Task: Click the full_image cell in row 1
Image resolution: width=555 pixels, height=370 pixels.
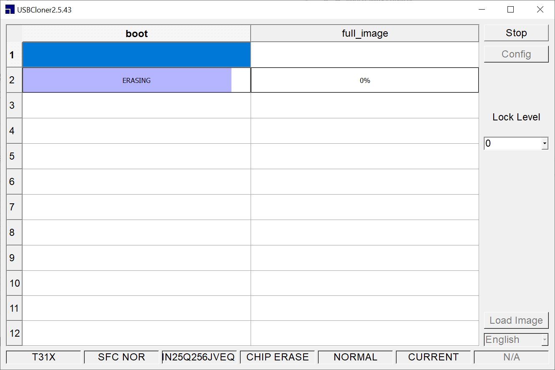Action: tap(365, 55)
